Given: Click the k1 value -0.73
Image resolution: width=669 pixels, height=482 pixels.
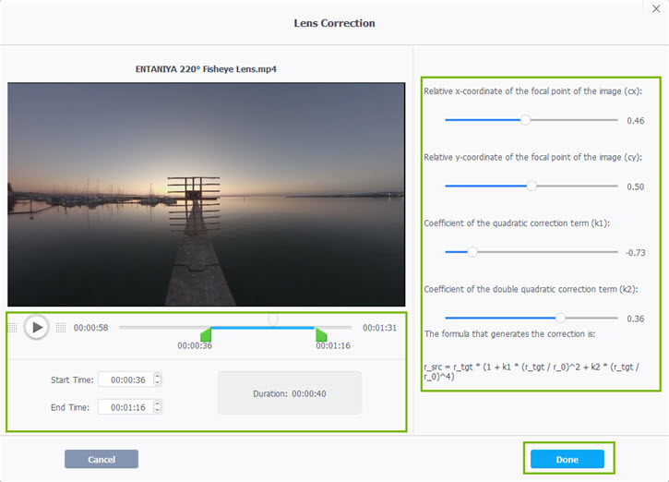Looking at the screenshot, I should pyautogui.click(x=635, y=253).
